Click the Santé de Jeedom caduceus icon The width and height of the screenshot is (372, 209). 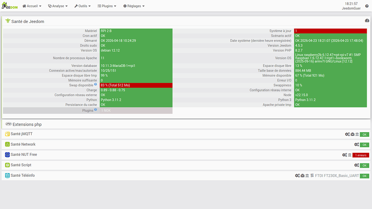(x=8, y=21)
